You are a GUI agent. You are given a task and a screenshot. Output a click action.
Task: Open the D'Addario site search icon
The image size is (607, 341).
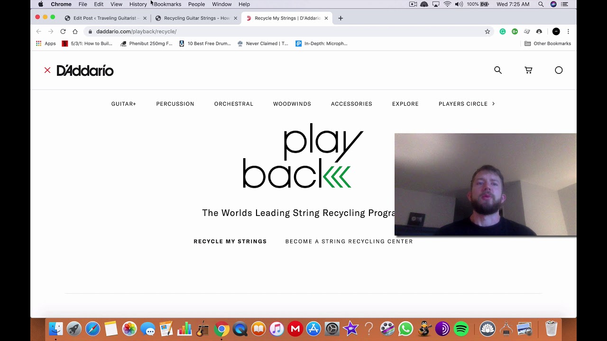click(498, 70)
